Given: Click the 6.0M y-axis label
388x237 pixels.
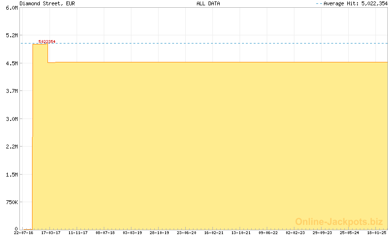Looking at the screenshot, I should 11,8.
